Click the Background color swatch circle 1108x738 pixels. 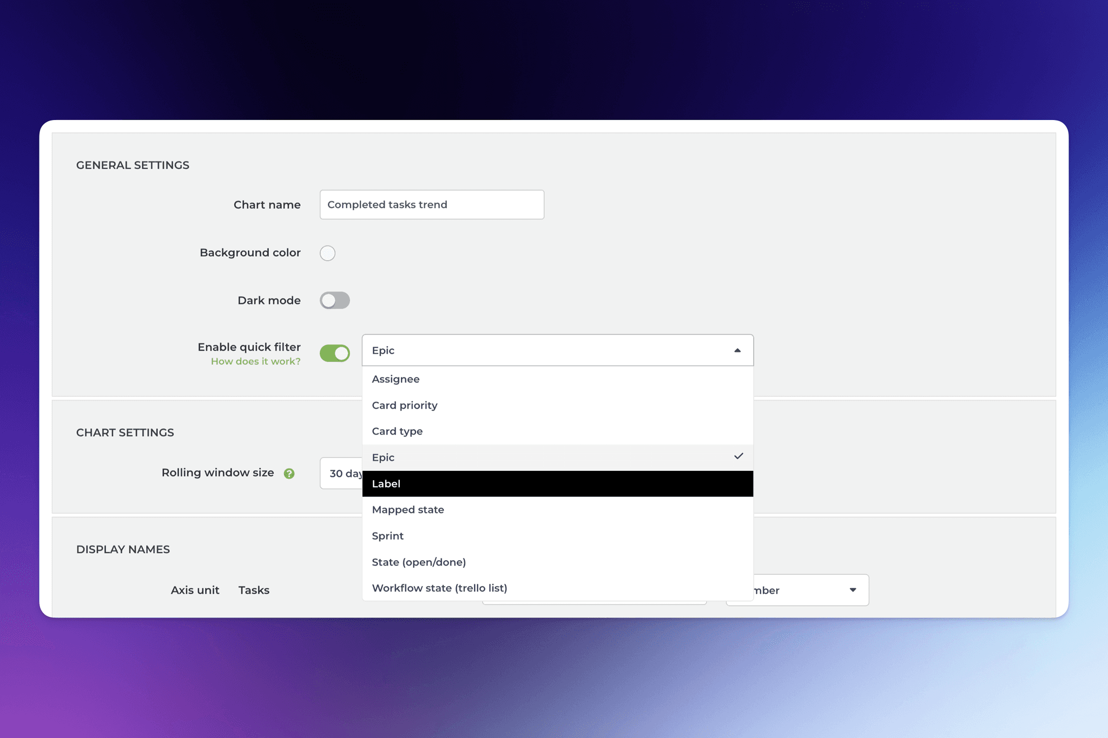pos(327,252)
